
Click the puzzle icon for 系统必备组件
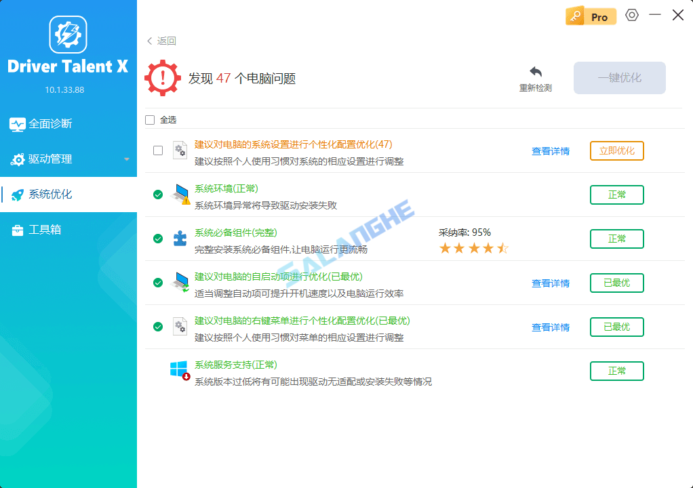point(179,239)
